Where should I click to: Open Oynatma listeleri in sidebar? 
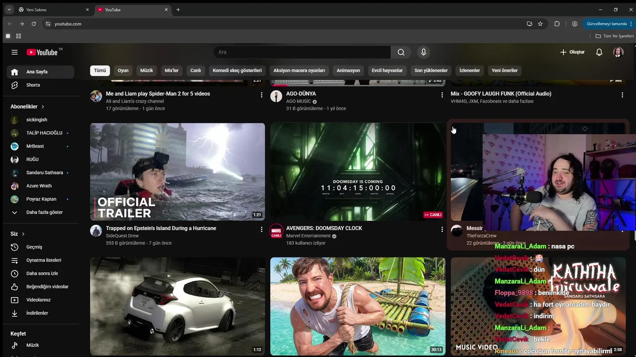point(40,260)
